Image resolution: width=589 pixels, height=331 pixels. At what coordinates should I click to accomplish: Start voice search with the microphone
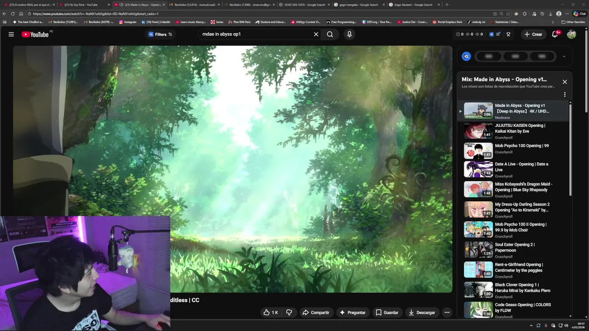pos(349,34)
